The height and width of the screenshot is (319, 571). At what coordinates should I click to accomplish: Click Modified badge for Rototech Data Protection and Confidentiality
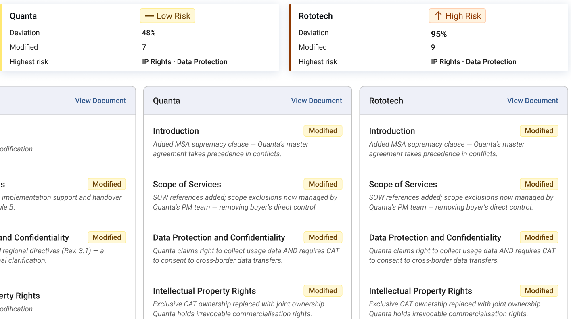[539, 237]
